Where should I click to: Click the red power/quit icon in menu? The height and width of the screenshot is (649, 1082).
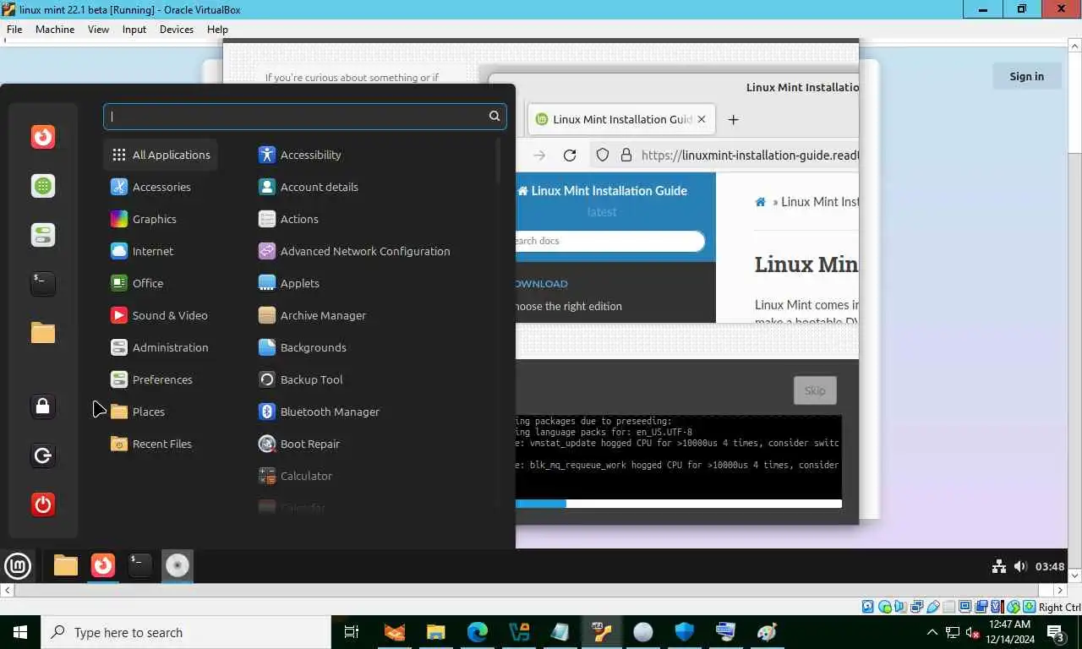43,504
